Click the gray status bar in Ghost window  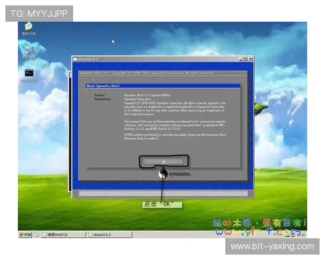pyautogui.click(x=162, y=193)
